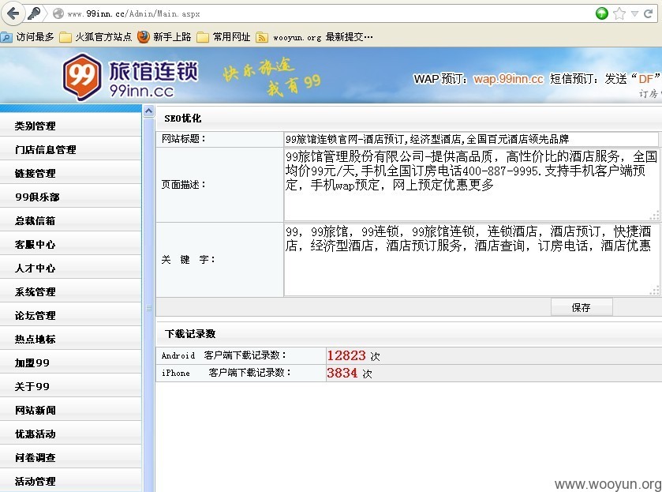The width and height of the screenshot is (662, 492).
Task: Open 论坛管理 in the sidebar
Action: coord(70,315)
